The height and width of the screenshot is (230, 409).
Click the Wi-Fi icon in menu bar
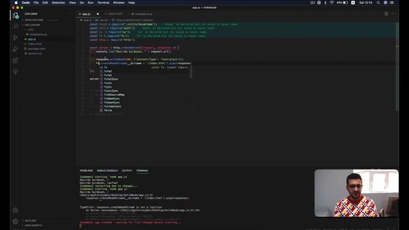pos(332,3)
